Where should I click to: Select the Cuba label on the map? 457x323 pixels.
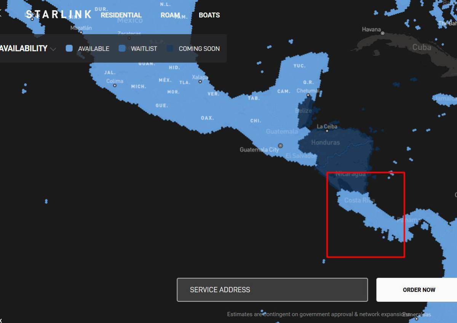[x=422, y=47]
